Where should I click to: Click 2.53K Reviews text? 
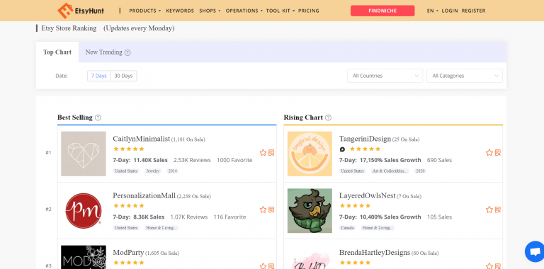pyautogui.click(x=192, y=160)
